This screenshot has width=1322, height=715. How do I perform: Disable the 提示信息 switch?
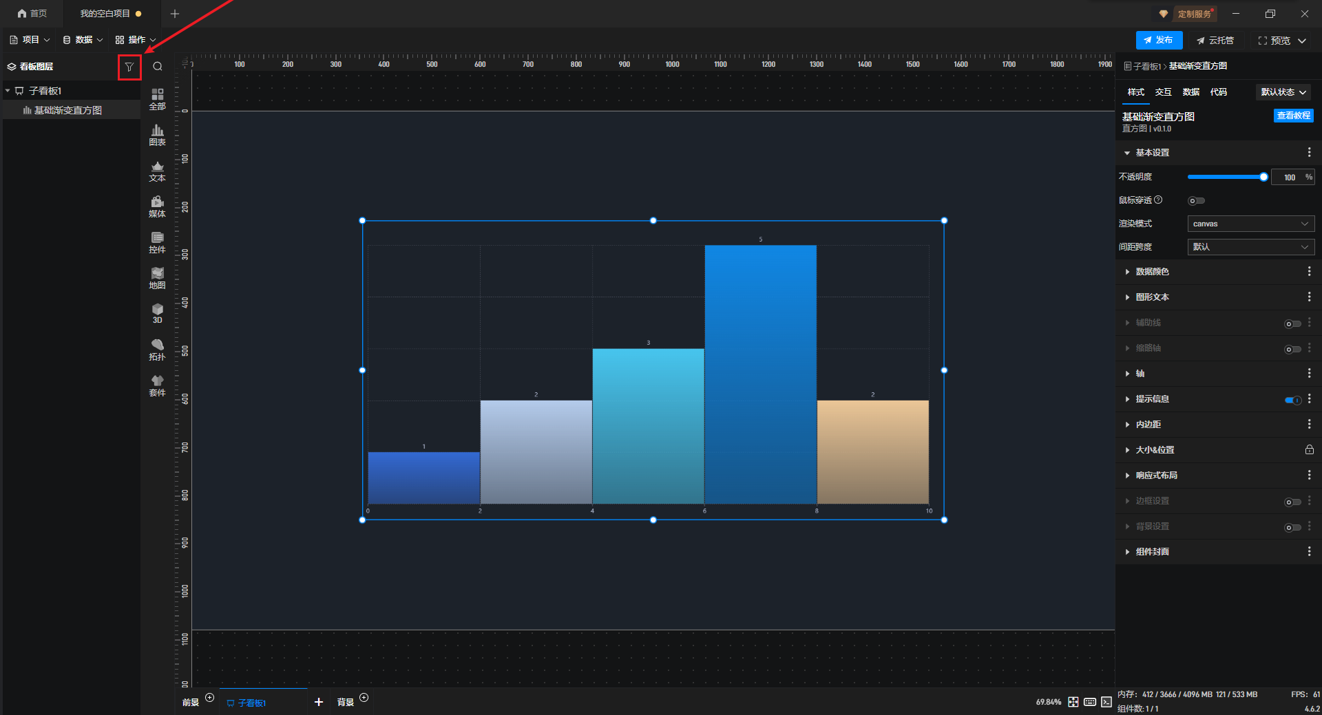coord(1292,400)
